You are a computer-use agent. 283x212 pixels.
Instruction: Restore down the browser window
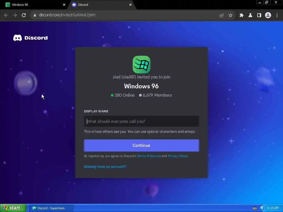tap(267, 2)
